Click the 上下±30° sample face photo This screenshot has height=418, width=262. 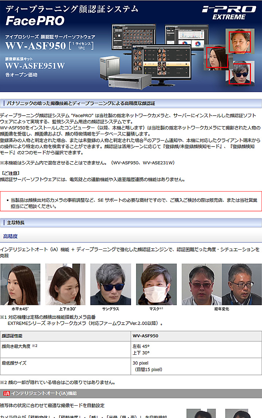coord(65,284)
